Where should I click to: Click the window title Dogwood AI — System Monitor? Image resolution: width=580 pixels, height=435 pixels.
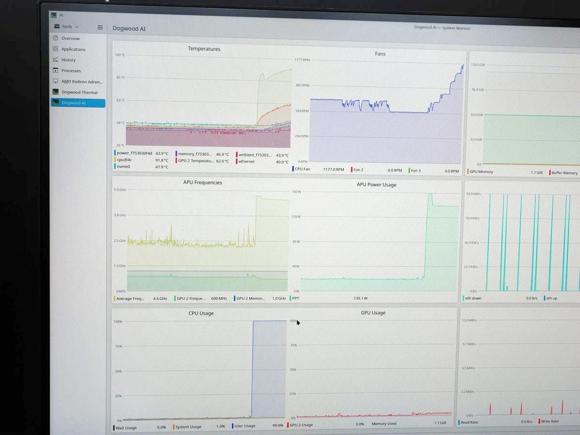[442, 28]
